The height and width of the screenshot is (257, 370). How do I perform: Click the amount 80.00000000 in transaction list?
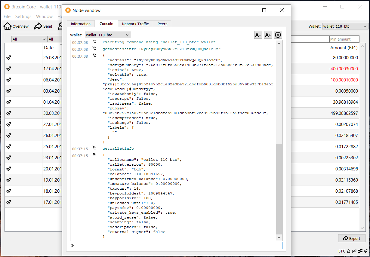345,58
